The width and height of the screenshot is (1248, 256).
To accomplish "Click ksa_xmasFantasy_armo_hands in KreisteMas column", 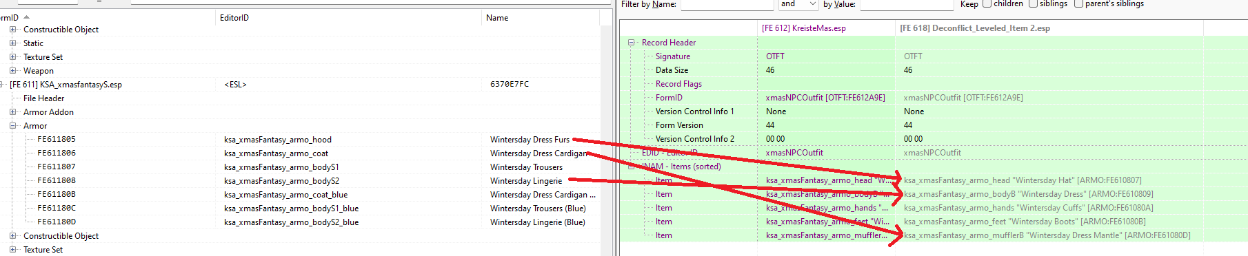I will (827, 208).
